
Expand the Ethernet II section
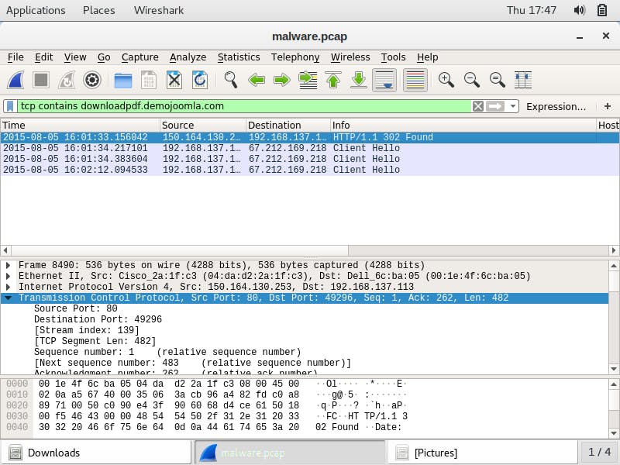tap(9, 276)
